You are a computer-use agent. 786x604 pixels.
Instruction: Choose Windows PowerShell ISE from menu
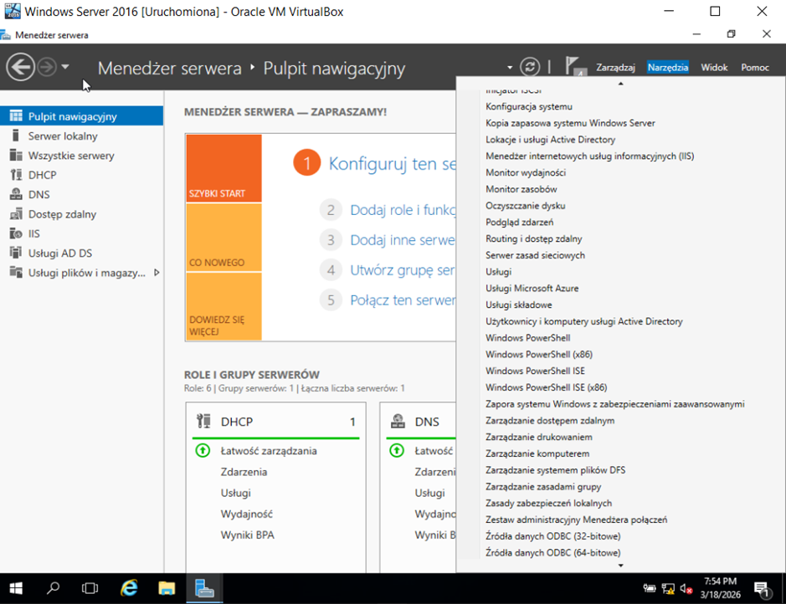537,371
